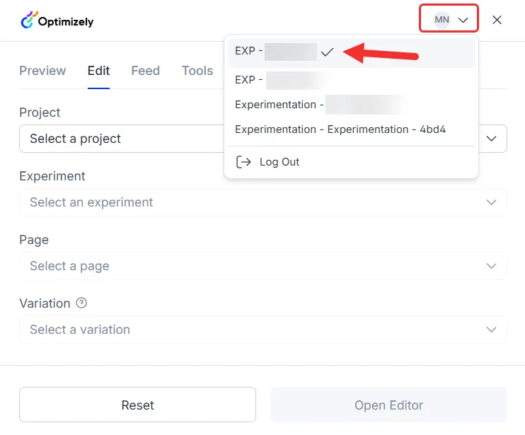Open the Select a page dropdown
The image size is (525, 435).
pos(263,266)
